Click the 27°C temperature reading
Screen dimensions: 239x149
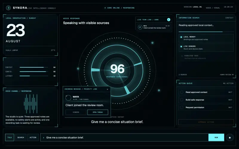pyautogui.click(x=53, y=50)
